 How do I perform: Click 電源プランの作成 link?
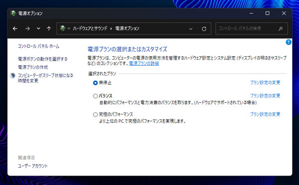[33, 67]
